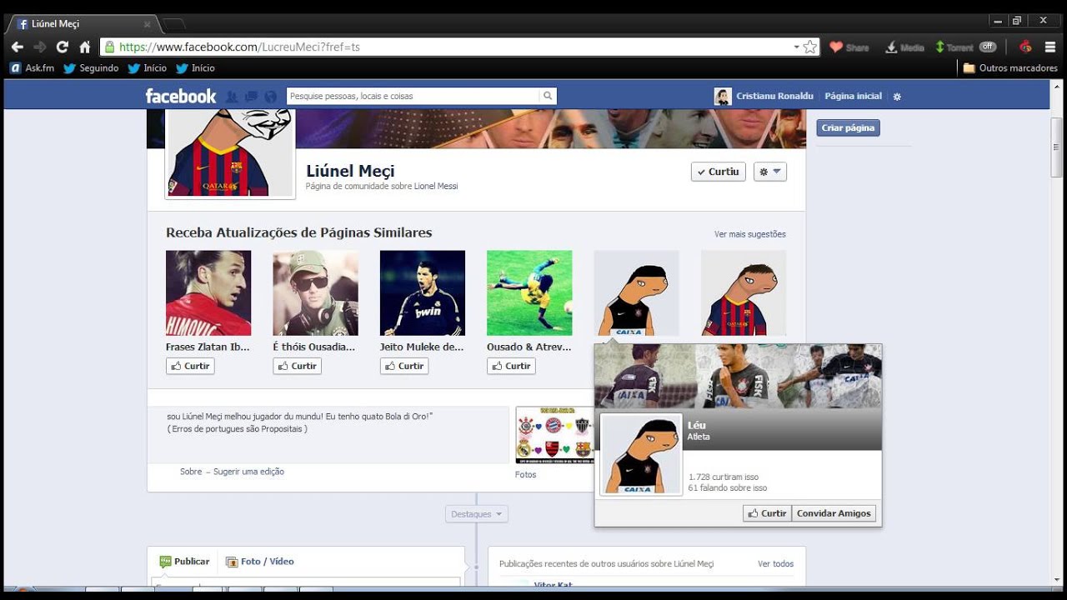Image resolution: width=1067 pixels, height=600 pixels.
Task: Open the Barcelona-shirt character suggested page thumbnail
Action: pos(744,292)
